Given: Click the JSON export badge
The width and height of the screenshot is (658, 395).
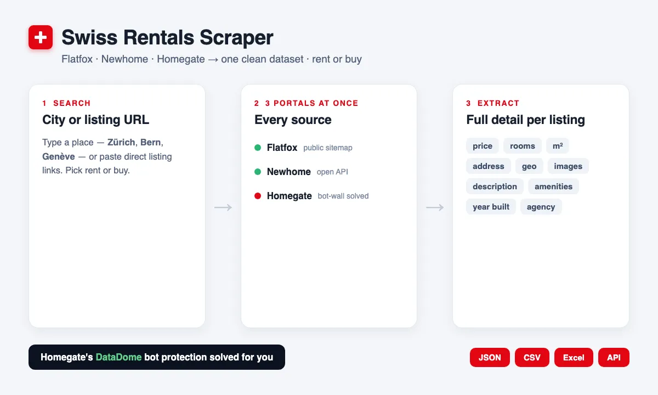Looking at the screenshot, I should (490, 357).
